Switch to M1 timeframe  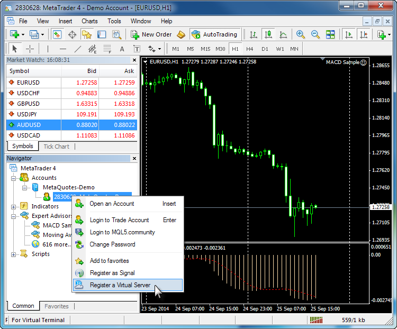(176, 49)
